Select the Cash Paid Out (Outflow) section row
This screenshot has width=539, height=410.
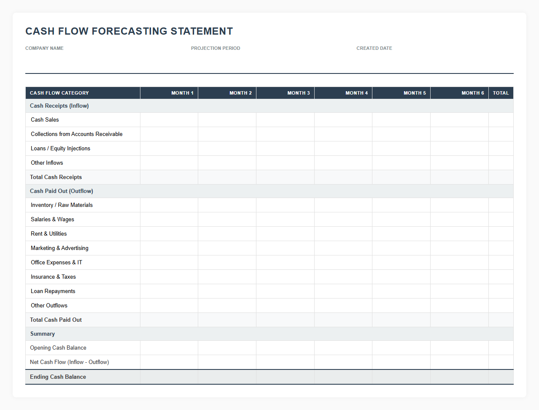pyautogui.click(x=269, y=191)
